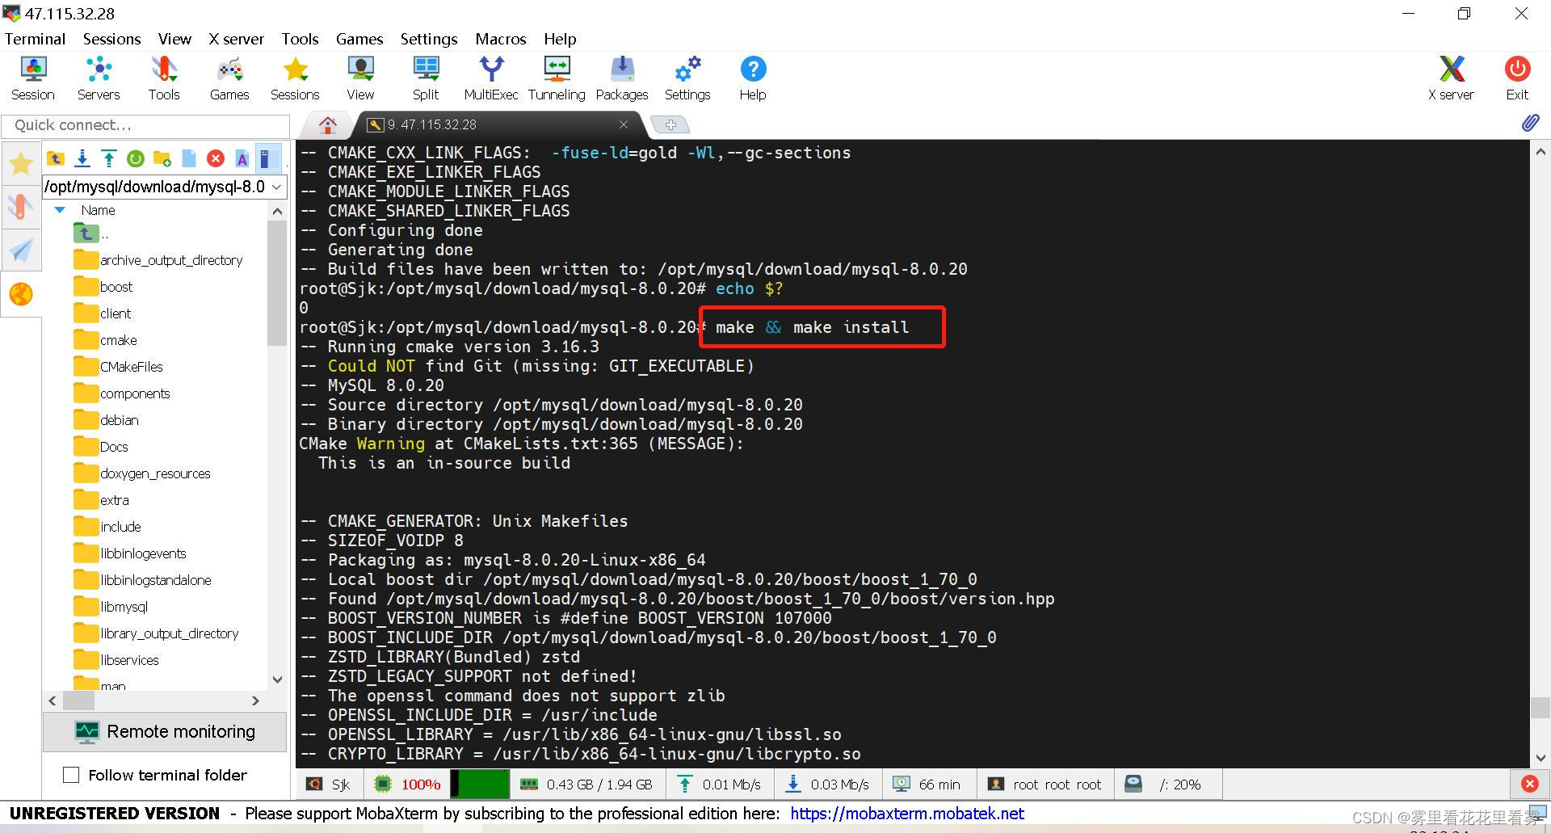The height and width of the screenshot is (833, 1551).
Task: Select the CMakeFiles folder
Action: coord(119,367)
